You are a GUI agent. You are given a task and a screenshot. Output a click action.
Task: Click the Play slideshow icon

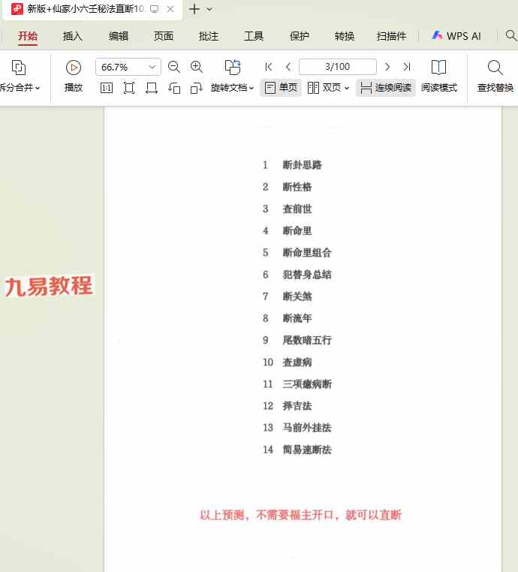pos(73,67)
